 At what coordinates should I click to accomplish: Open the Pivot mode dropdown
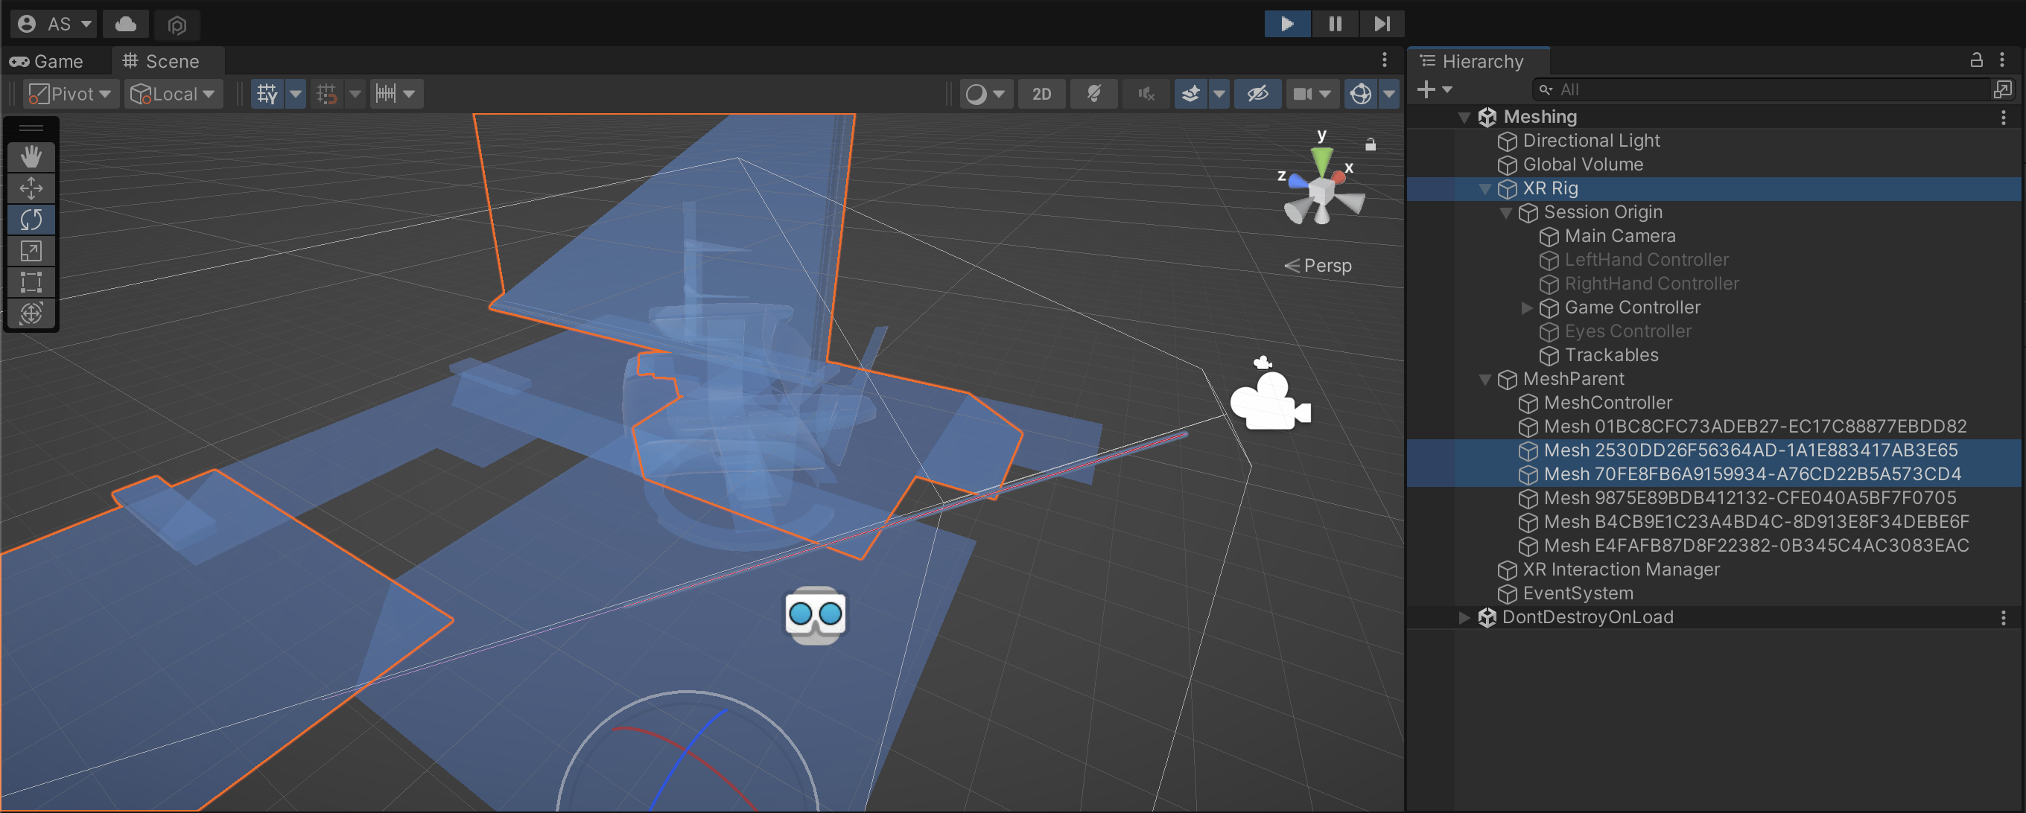[71, 95]
